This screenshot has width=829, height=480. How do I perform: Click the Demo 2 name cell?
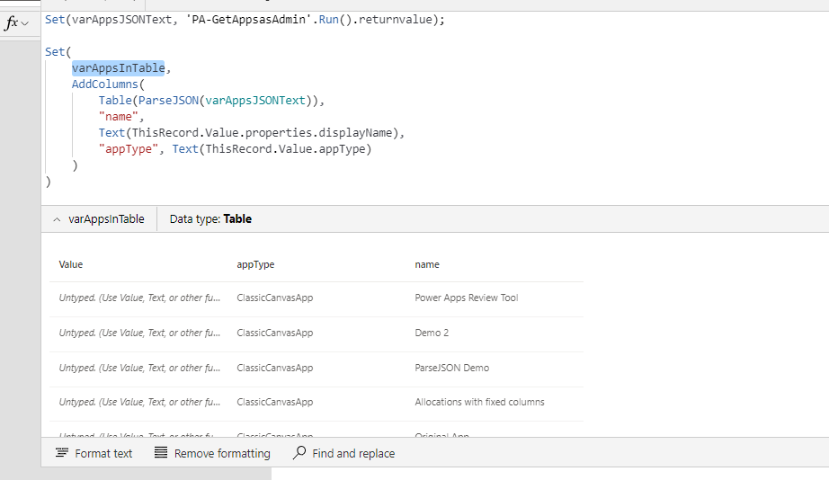click(432, 333)
